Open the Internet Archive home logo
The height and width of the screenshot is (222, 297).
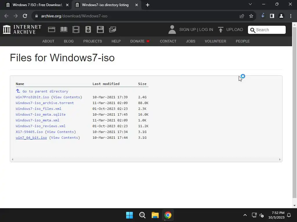click(22, 30)
